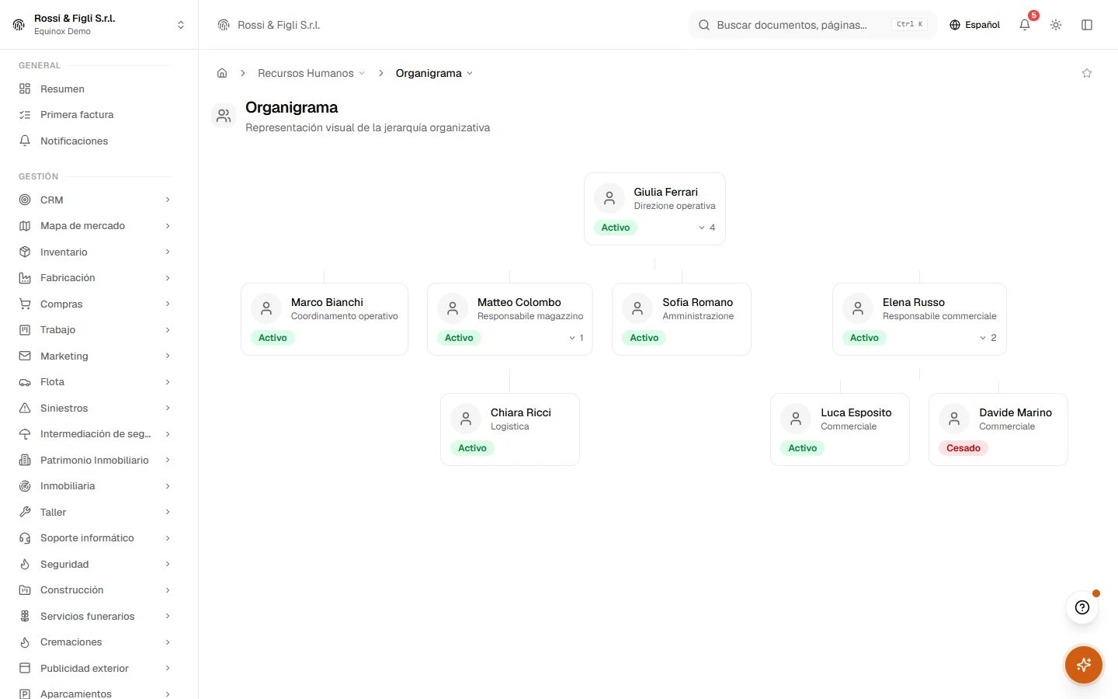Open the help question mark button

(x=1082, y=607)
